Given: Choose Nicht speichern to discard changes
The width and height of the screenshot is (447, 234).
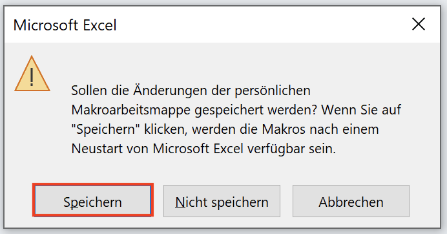Looking at the screenshot, I should pyautogui.click(x=222, y=201).
